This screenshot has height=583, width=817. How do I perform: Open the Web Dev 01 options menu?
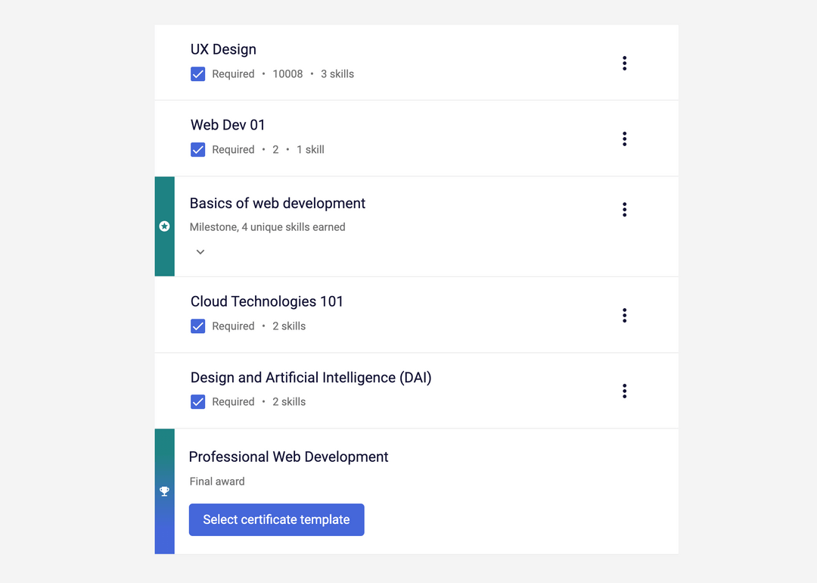(624, 139)
